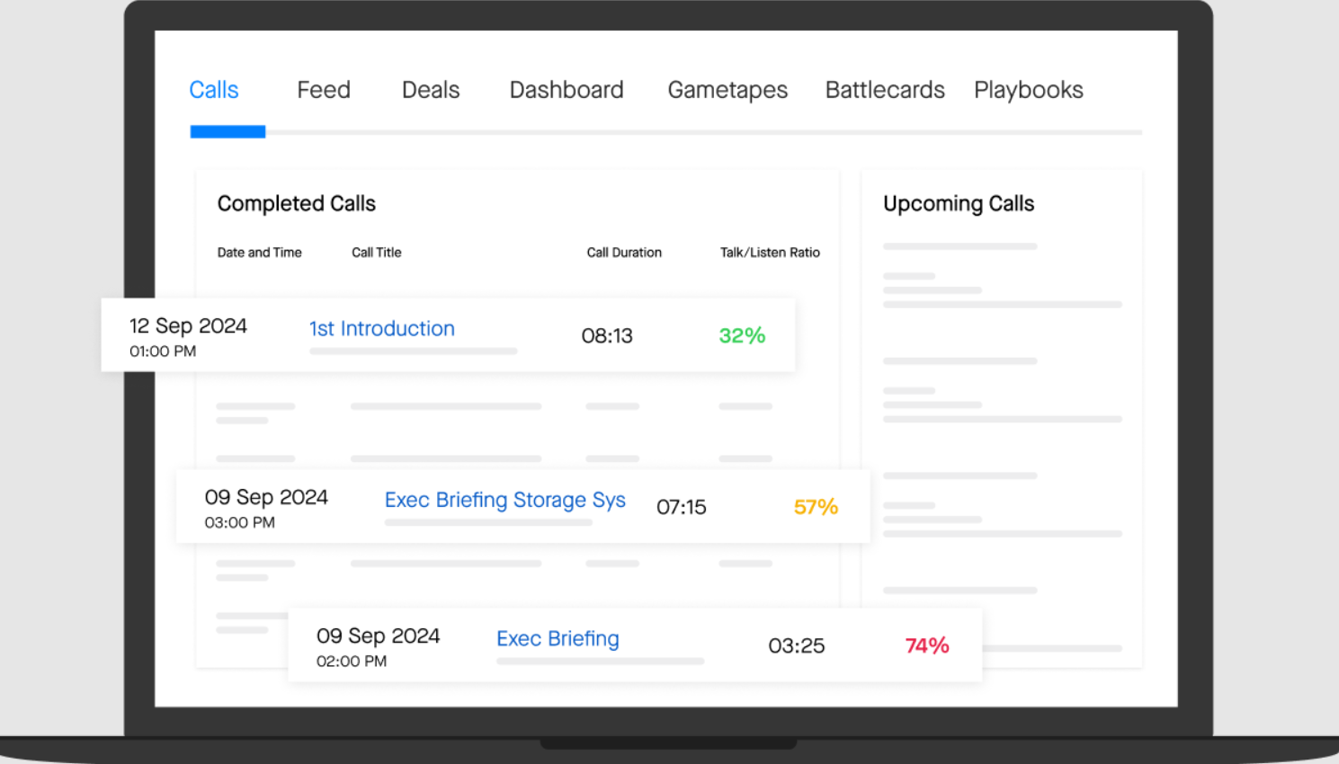Click the green 32% talk/listen ratio

coord(742,335)
